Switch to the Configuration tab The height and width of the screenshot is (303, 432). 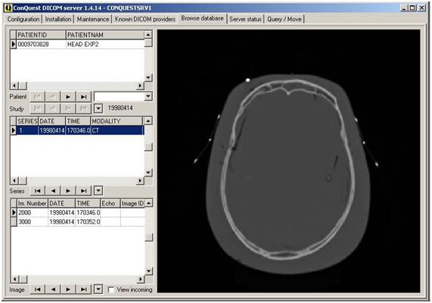point(23,20)
